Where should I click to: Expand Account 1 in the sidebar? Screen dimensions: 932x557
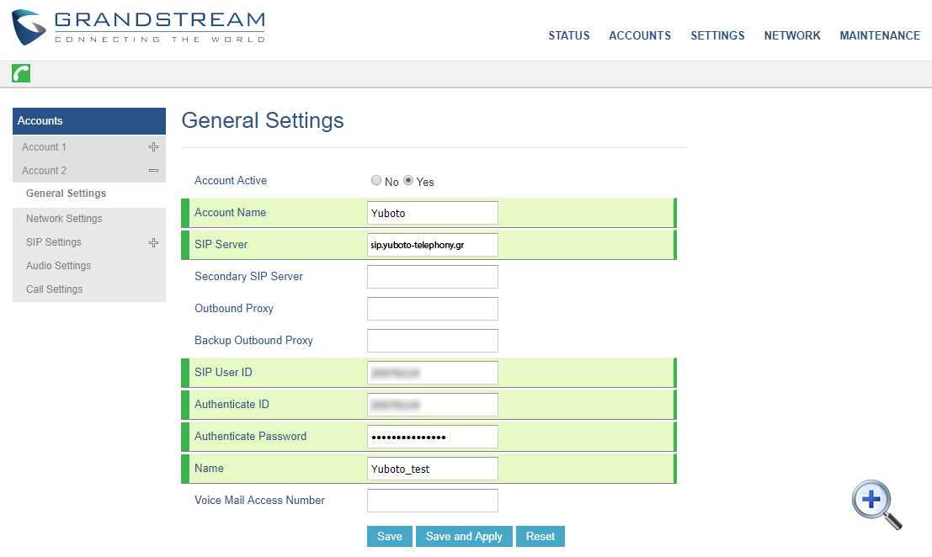coord(153,146)
